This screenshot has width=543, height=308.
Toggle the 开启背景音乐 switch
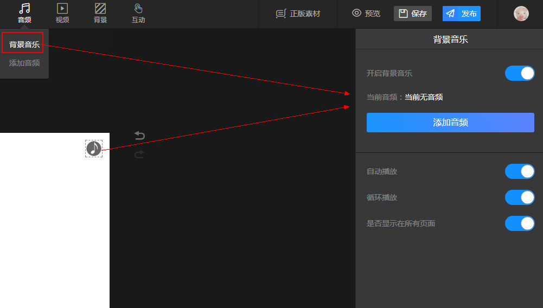(x=520, y=73)
